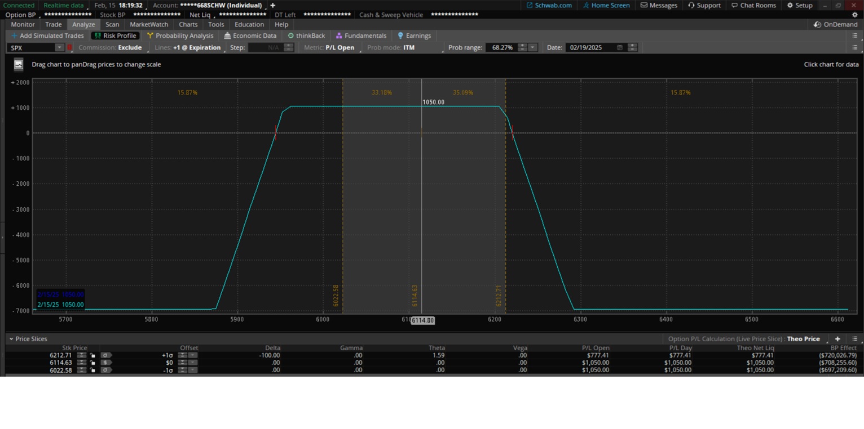
Task: Click the red symbol indicator beside SPX
Action: point(70,48)
